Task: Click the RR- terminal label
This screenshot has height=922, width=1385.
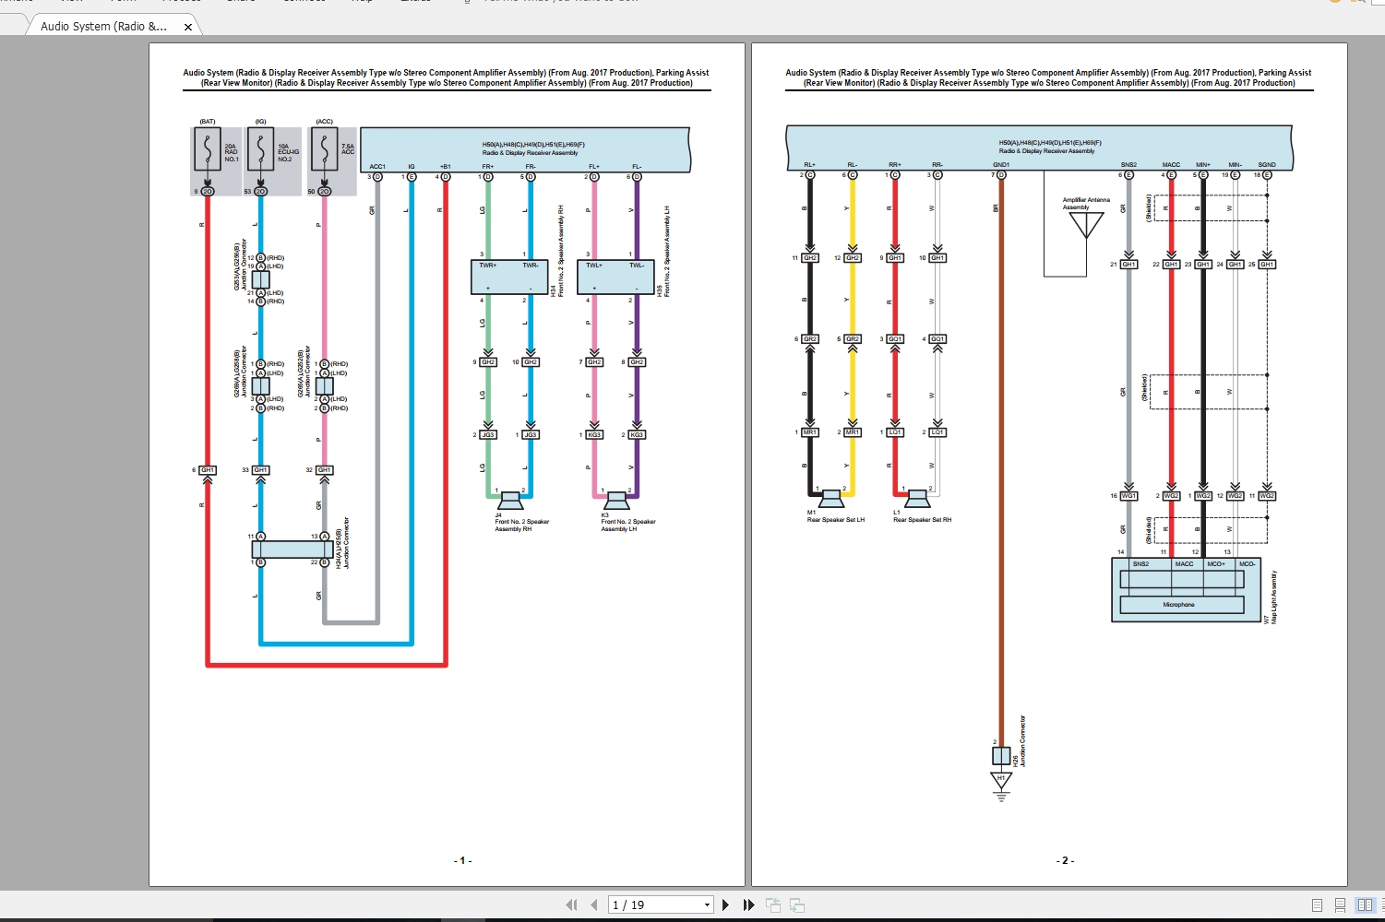Action: point(937,165)
